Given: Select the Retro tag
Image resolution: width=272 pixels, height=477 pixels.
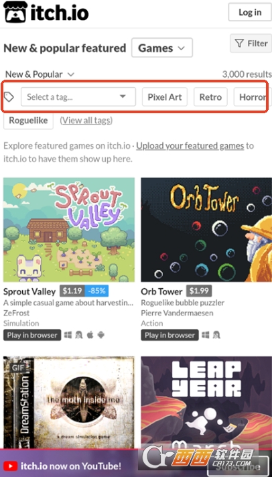Looking at the screenshot, I should click(x=210, y=97).
